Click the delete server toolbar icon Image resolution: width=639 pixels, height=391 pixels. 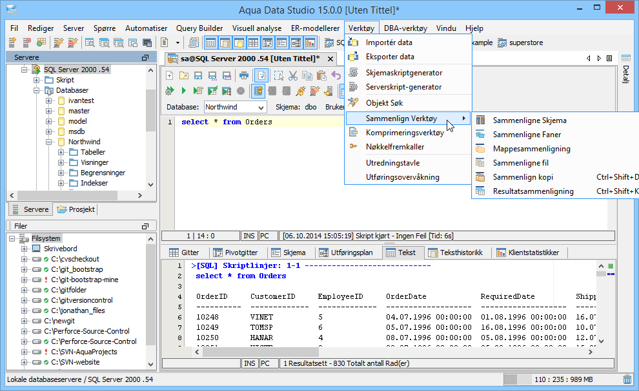point(26,43)
